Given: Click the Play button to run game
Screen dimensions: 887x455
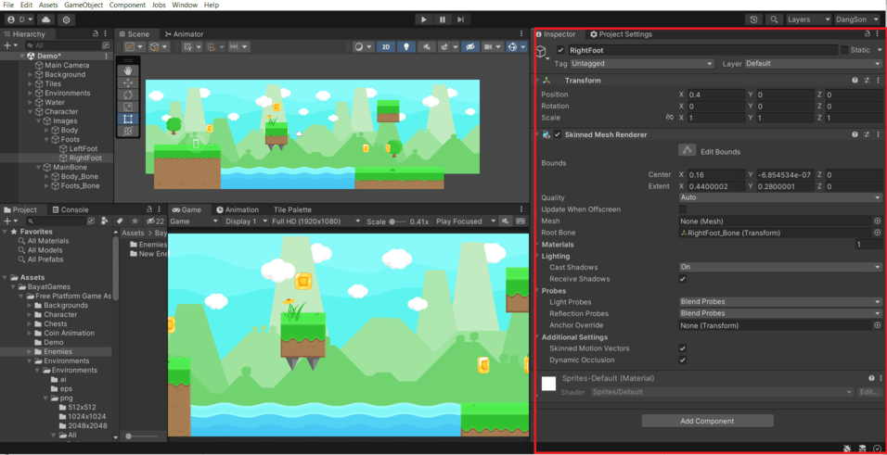Looking at the screenshot, I should [424, 19].
